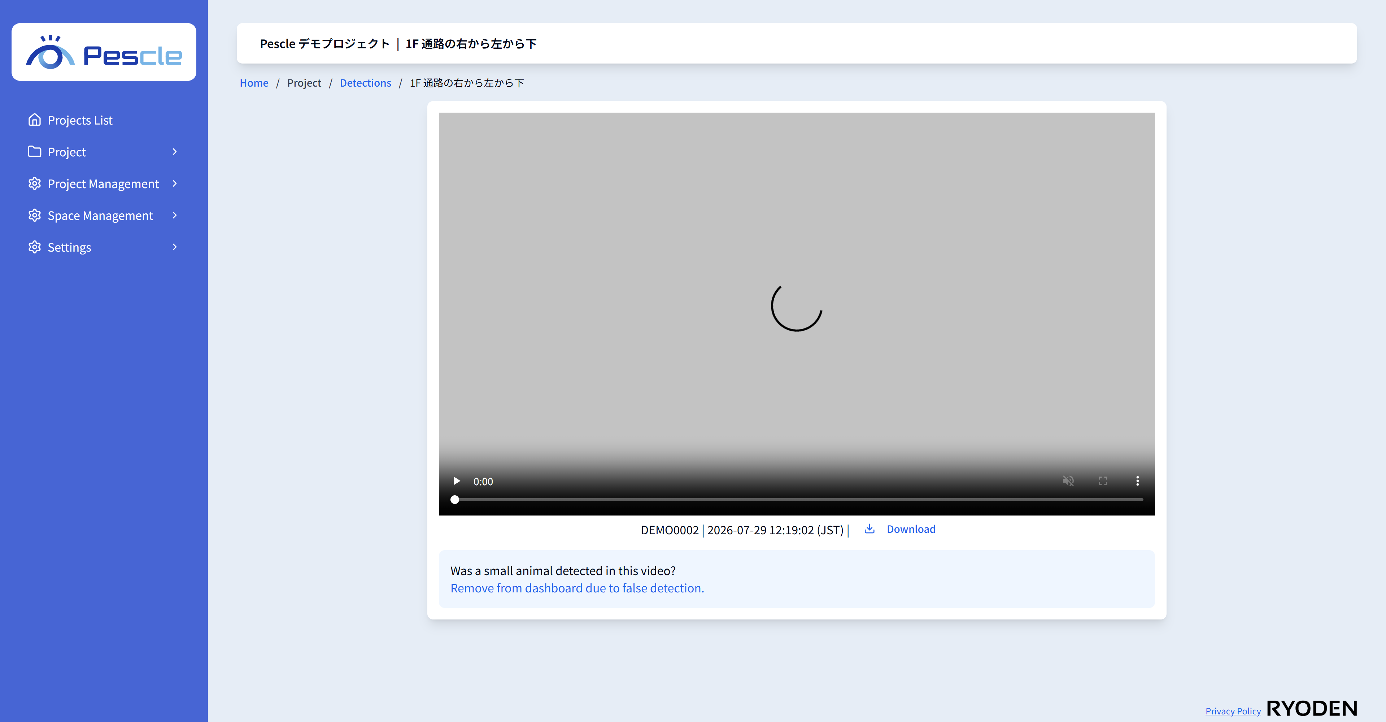Remove from dashboard due to false detection
The image size is (1386, 722).
[577, 588]
